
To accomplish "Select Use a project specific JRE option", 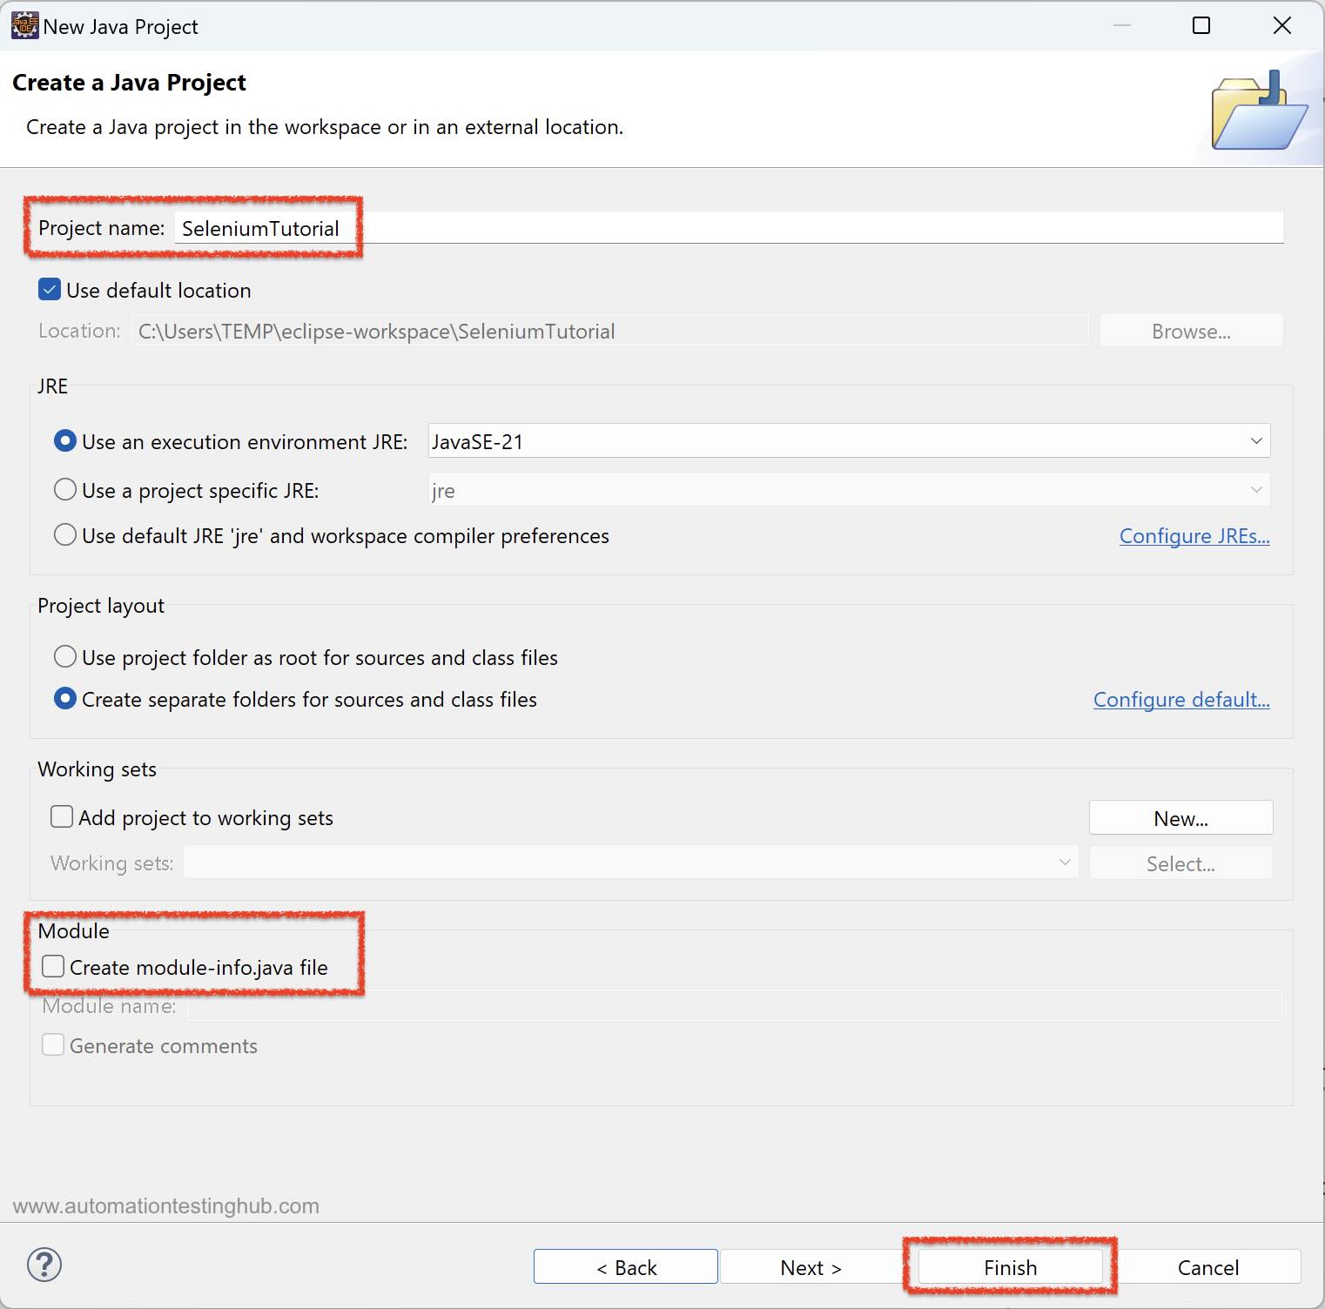I will click(x=65, y=490).
